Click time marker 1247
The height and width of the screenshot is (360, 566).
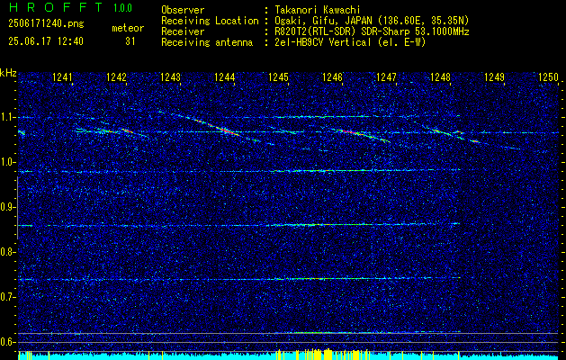tap(386, 76)
